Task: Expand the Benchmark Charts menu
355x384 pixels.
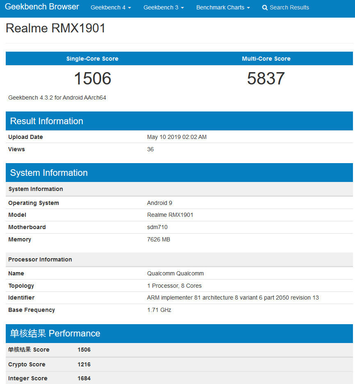Action: pyautogui.click(x=223, y=8)
